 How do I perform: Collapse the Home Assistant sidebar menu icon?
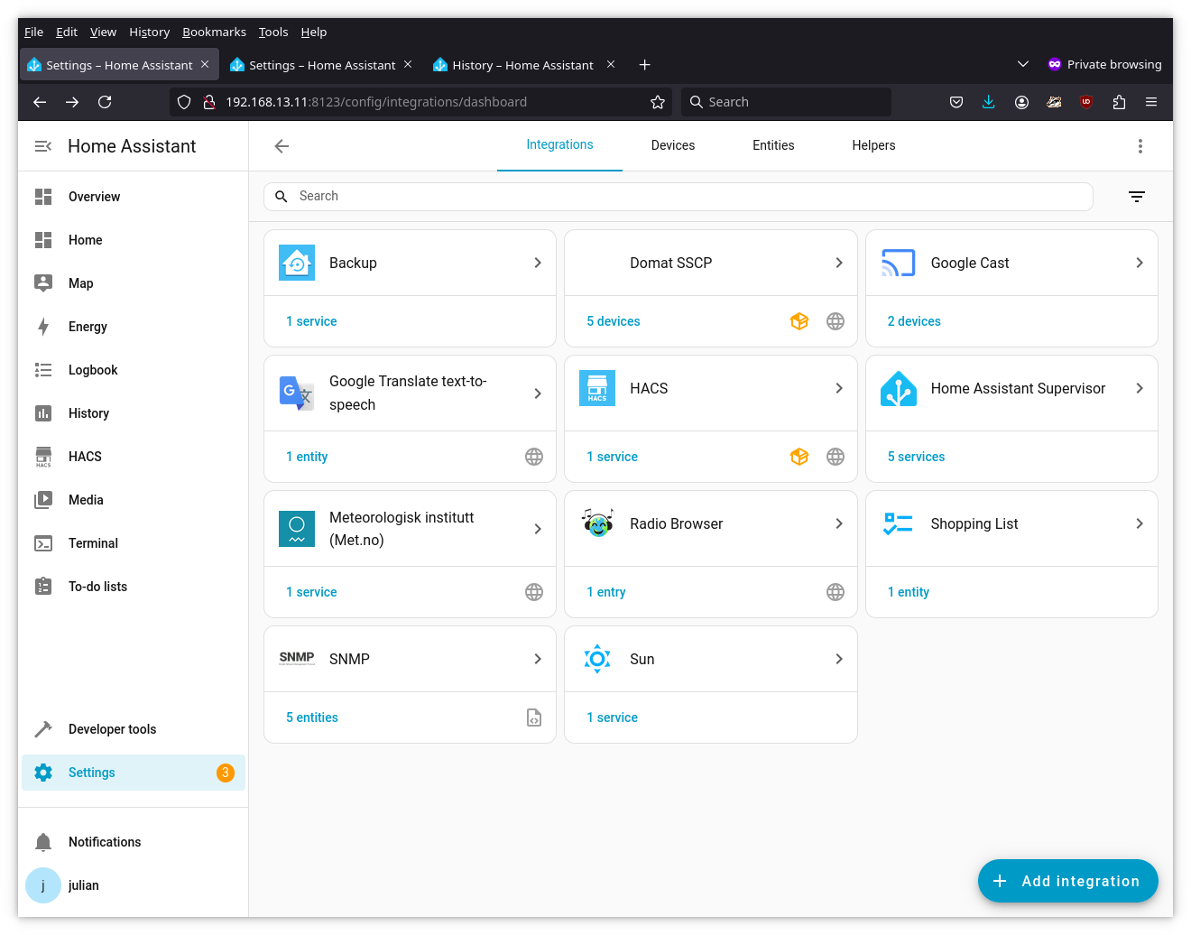pos(42,146)
